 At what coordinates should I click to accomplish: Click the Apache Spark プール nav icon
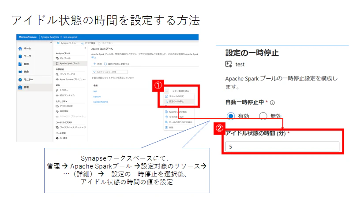[57, 63]
